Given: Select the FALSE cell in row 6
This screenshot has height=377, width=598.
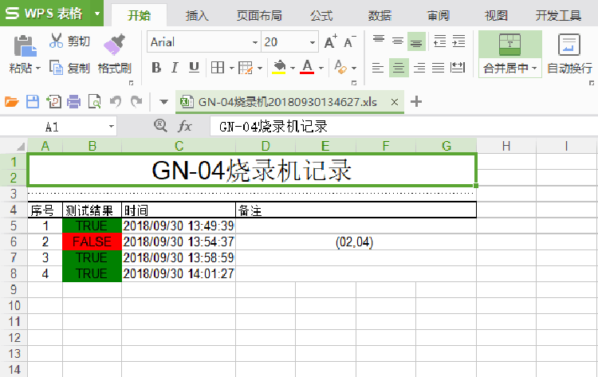Looking at the screenshot, I should 92,242.
